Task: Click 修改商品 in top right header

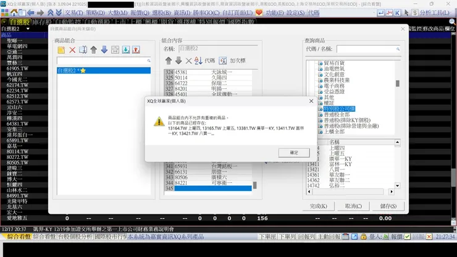Action: (x=433, y=28)
